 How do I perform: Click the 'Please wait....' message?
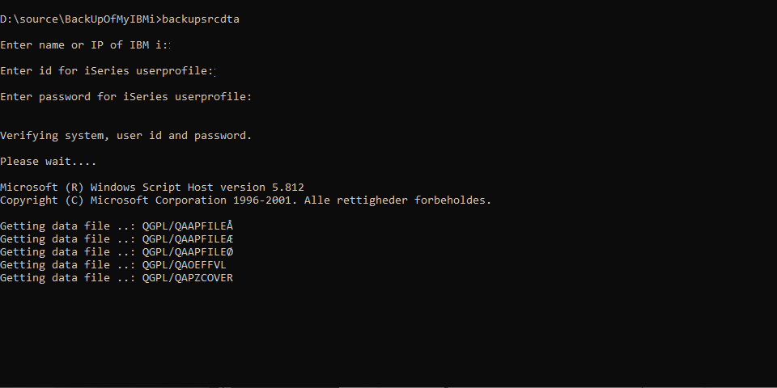coord(48,162)
